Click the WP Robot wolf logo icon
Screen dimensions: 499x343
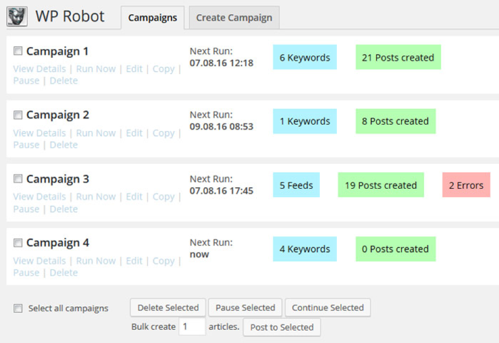coord(17,15)
